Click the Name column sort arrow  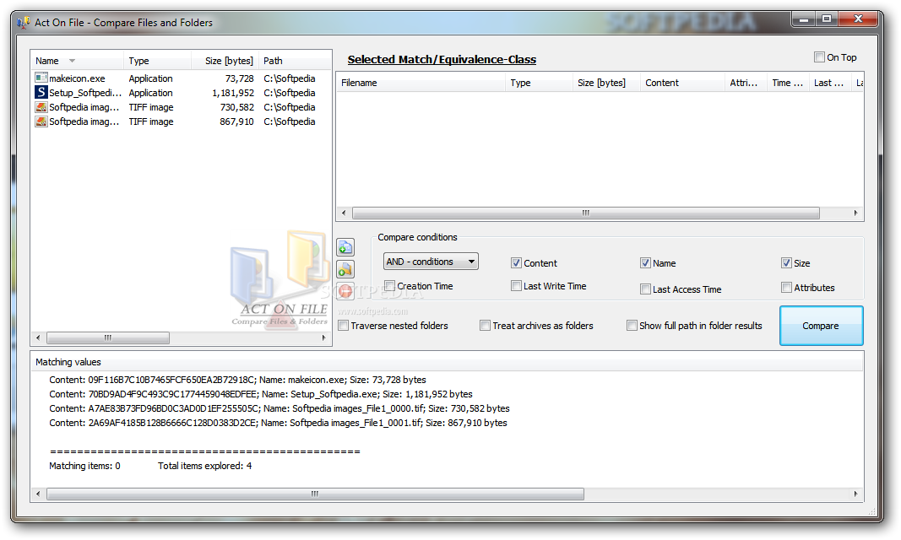[73, 60]
